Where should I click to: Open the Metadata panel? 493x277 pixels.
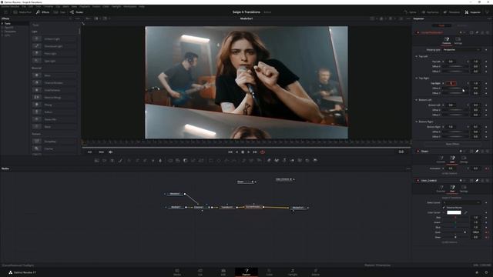coord(451,12)
